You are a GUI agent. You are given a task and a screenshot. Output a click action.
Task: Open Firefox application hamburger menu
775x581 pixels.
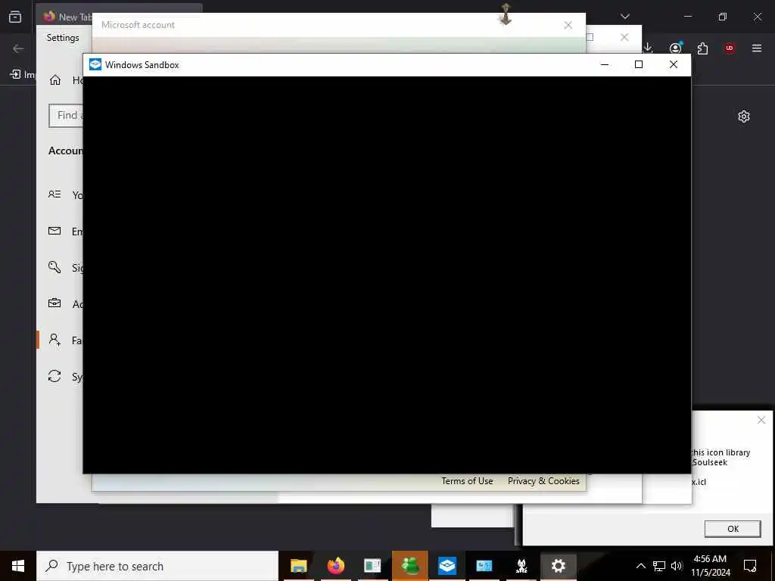757,48
